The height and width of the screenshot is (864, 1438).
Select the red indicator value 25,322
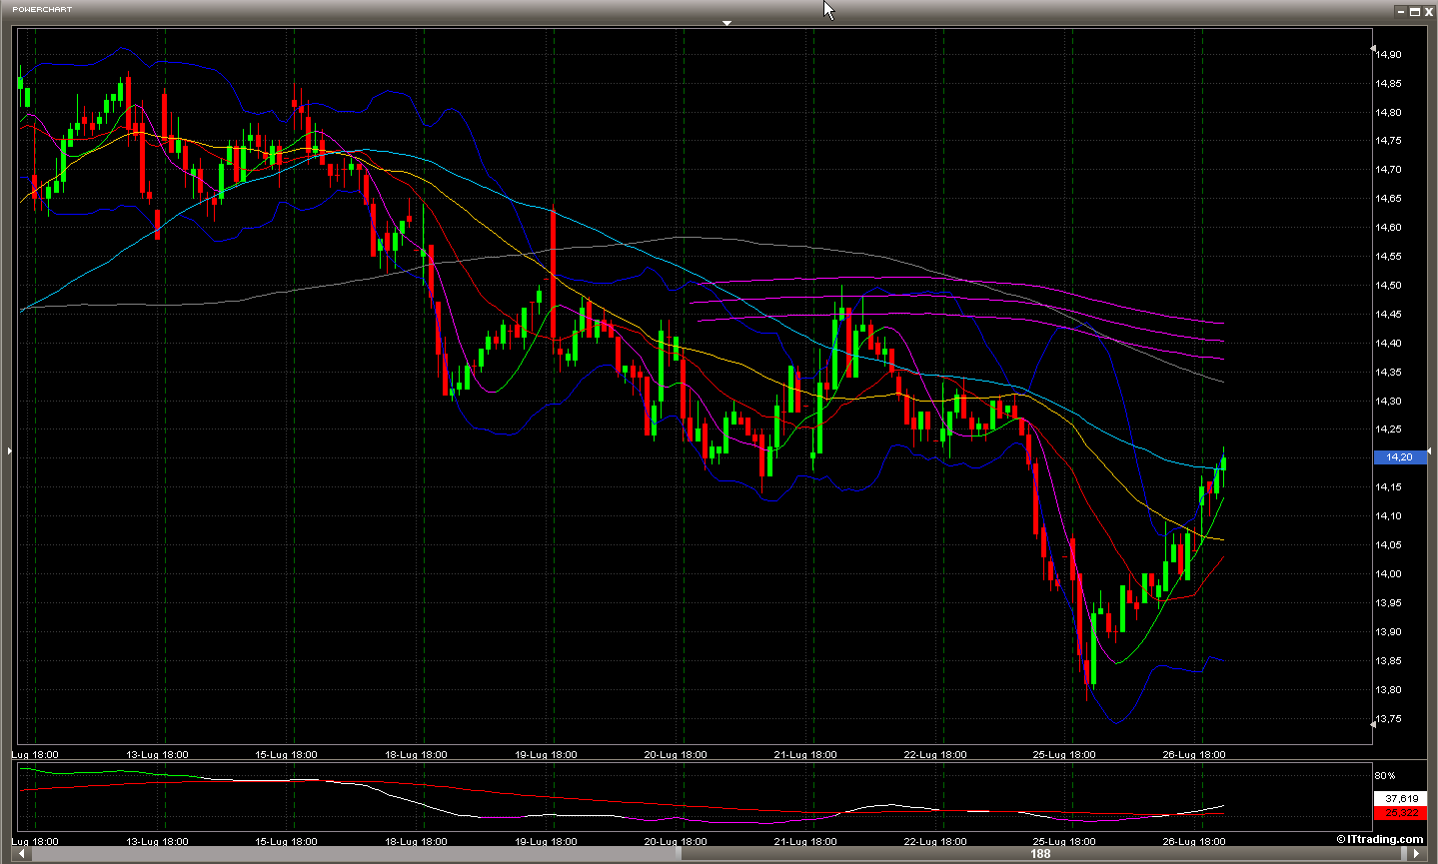pos(1400,813)
